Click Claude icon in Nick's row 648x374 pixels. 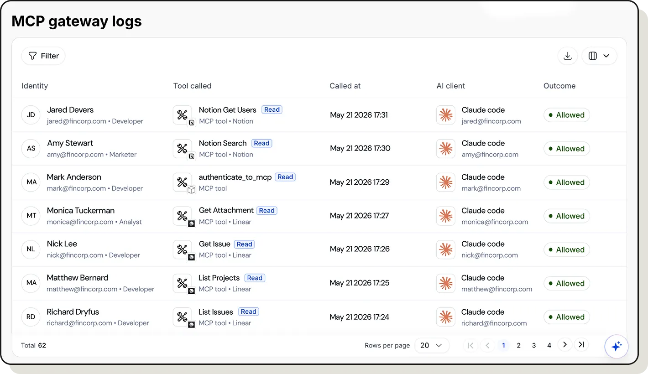446,249
